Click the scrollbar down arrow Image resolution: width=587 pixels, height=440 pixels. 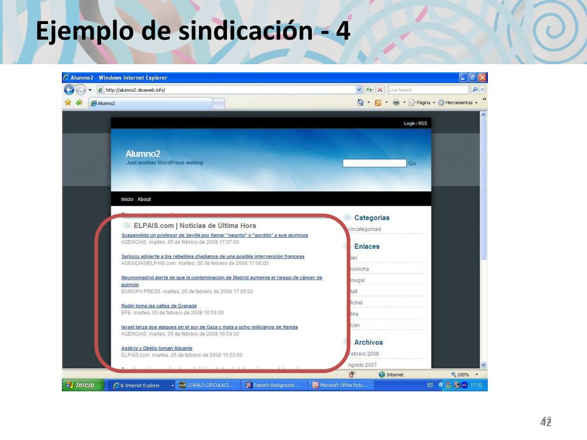pyautogui.click(x=483, y=365)
